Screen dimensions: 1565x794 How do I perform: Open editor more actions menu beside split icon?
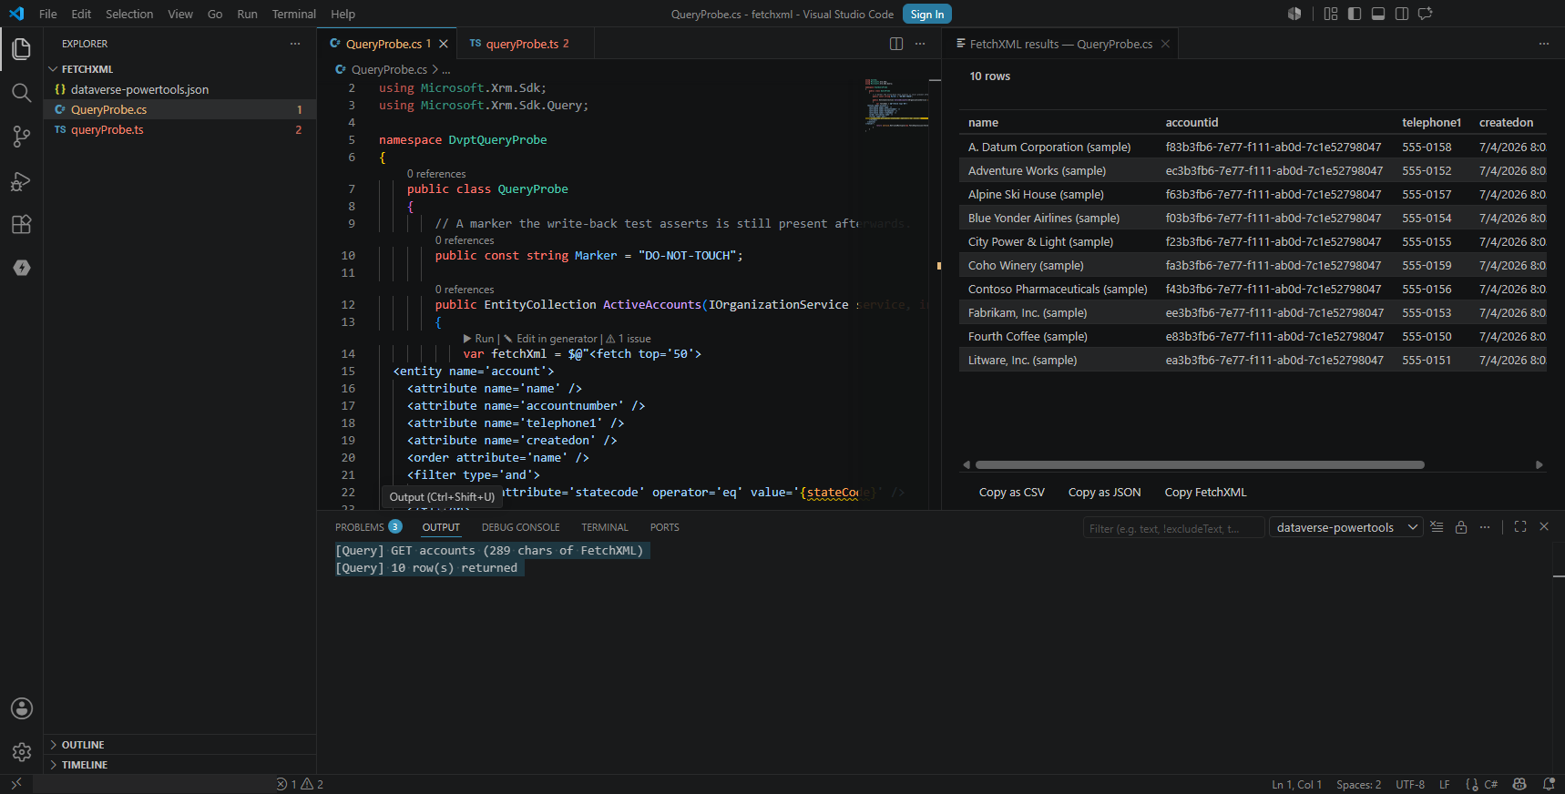coord(920,44)
